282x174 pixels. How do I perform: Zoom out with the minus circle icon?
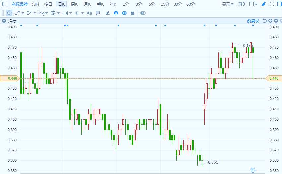click(x=276, y=21)
